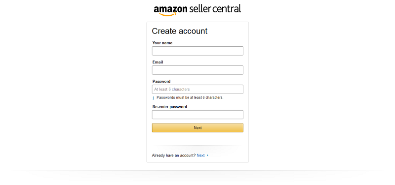The image size is (395, 185).
Task: Click the "amazon" wordmark in the header
Action: pyautogui.click(x=170, y=9)
